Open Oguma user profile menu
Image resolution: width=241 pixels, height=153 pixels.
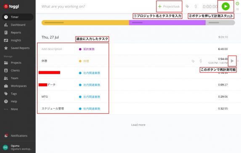pyautogui.click(x=18, y=147)
